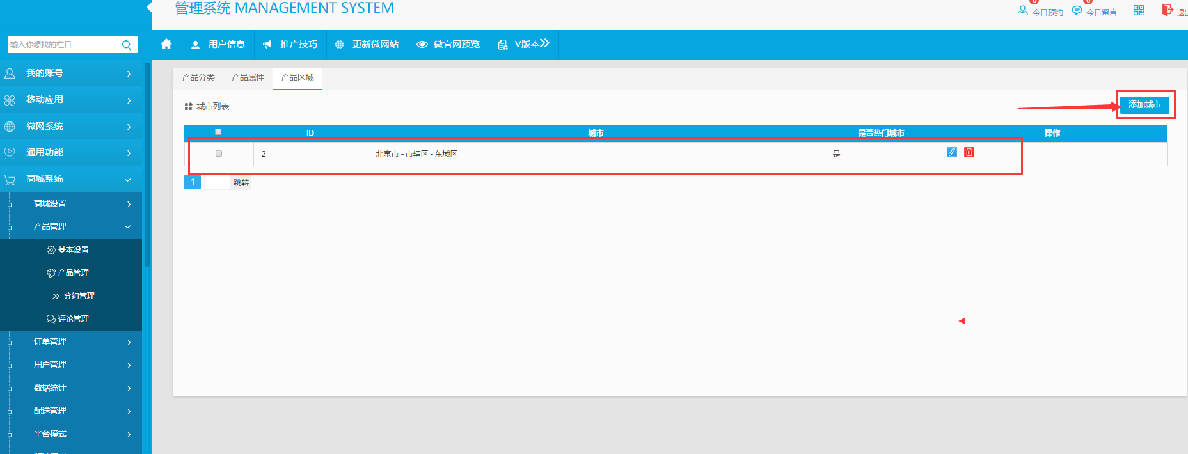Expand the 我的账号 sidebar menu
This screenshot has height=454, width=1188.
tap(70, 74)
